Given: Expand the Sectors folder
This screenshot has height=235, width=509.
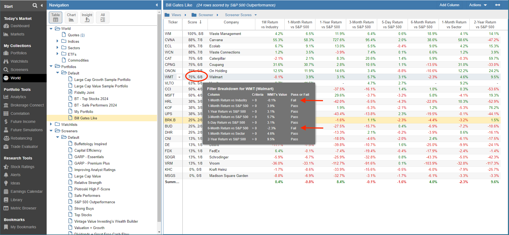Looking at the screenshot, I should coord(57,48).
